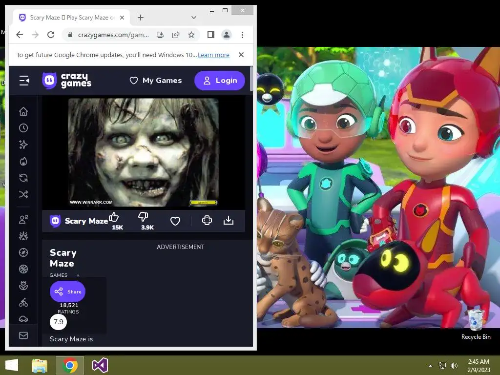Screen dimensions: 500x375
Task: Go forward in Chrome
Action: (x=35, y=35)
